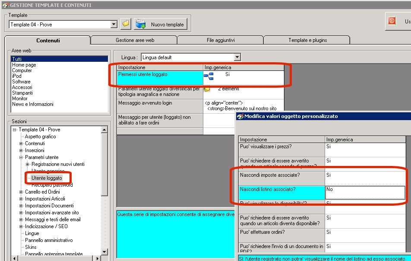Expand Impostazioni avanzate sito node
The height and width of the screenshot is (261, 411).
pos(21,213)
